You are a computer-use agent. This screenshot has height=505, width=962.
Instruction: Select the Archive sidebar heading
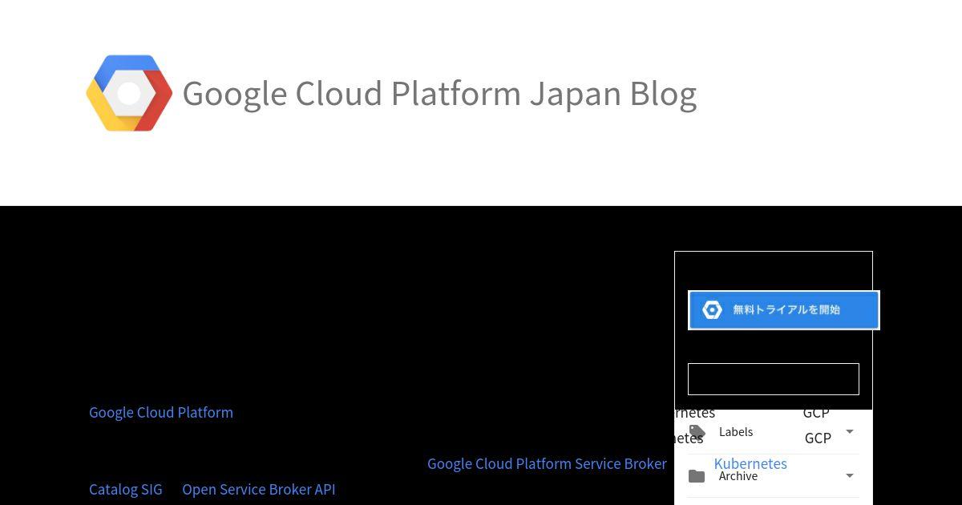click(x=738, y=476)
